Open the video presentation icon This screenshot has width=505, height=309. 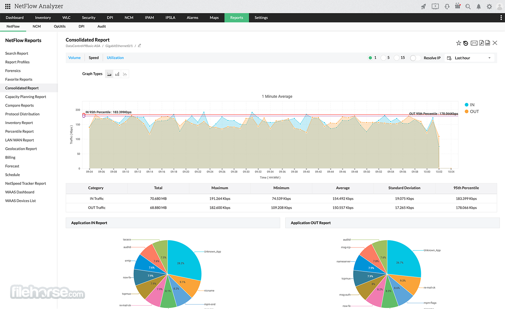435,6
